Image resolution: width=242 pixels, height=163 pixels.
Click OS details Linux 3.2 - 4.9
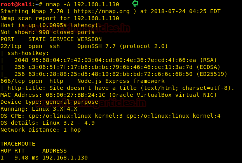(x=47, y=123)
